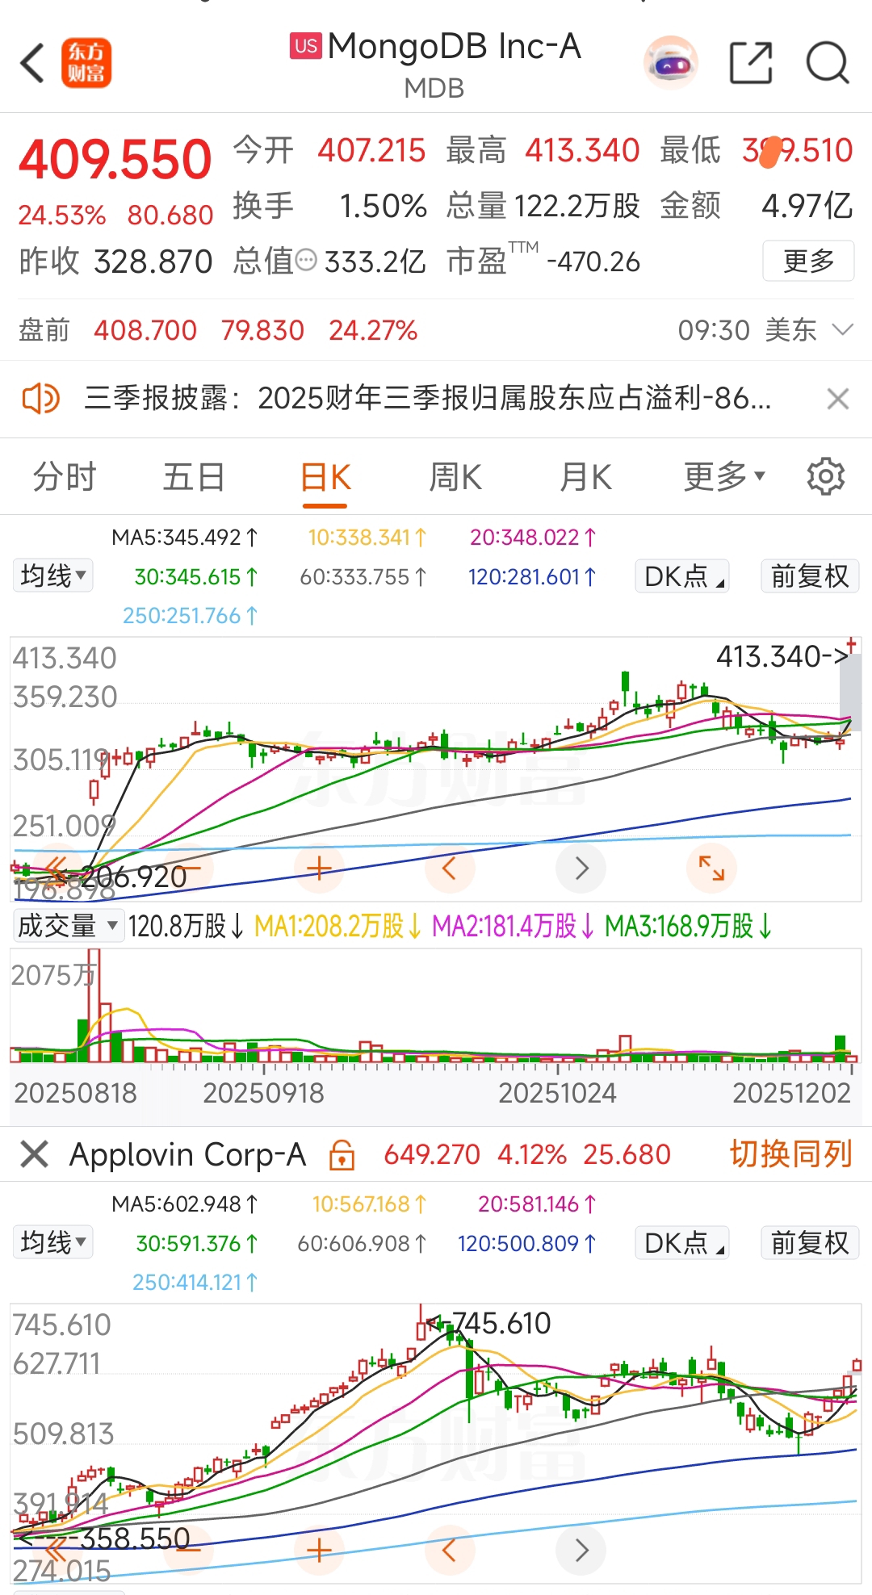Screen dimensions: 872x1595
Task: Open 均线 dropdown on Applovin chart
Action: (x=53, y=1243)
